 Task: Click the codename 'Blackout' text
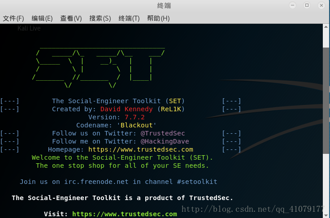(x=137, y=125)
